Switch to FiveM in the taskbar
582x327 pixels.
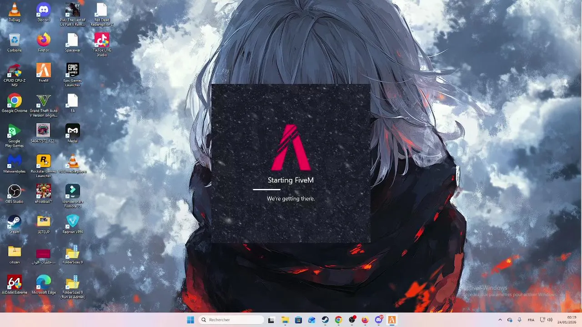392,320
